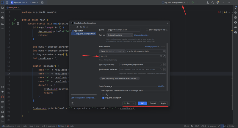The width and height of the screenshot is (238, 128).
Task: Click the green Run icon in top toolbar
Action: pos(188,2)
